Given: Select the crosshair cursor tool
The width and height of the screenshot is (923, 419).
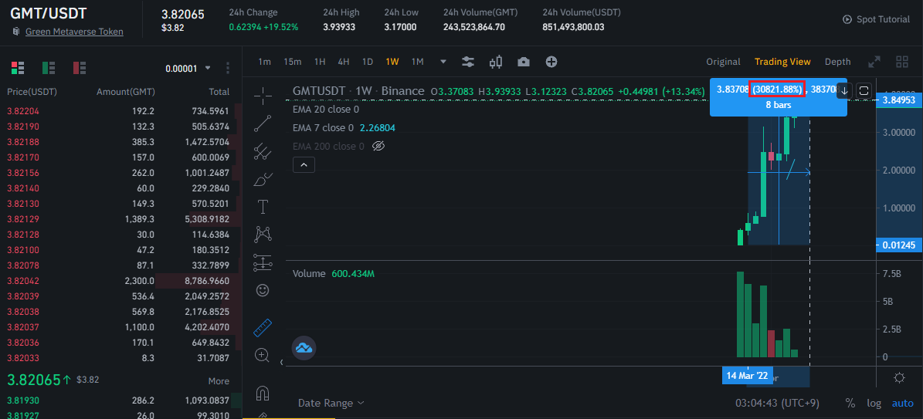Looking at the screenshot, I should (263, 94).
